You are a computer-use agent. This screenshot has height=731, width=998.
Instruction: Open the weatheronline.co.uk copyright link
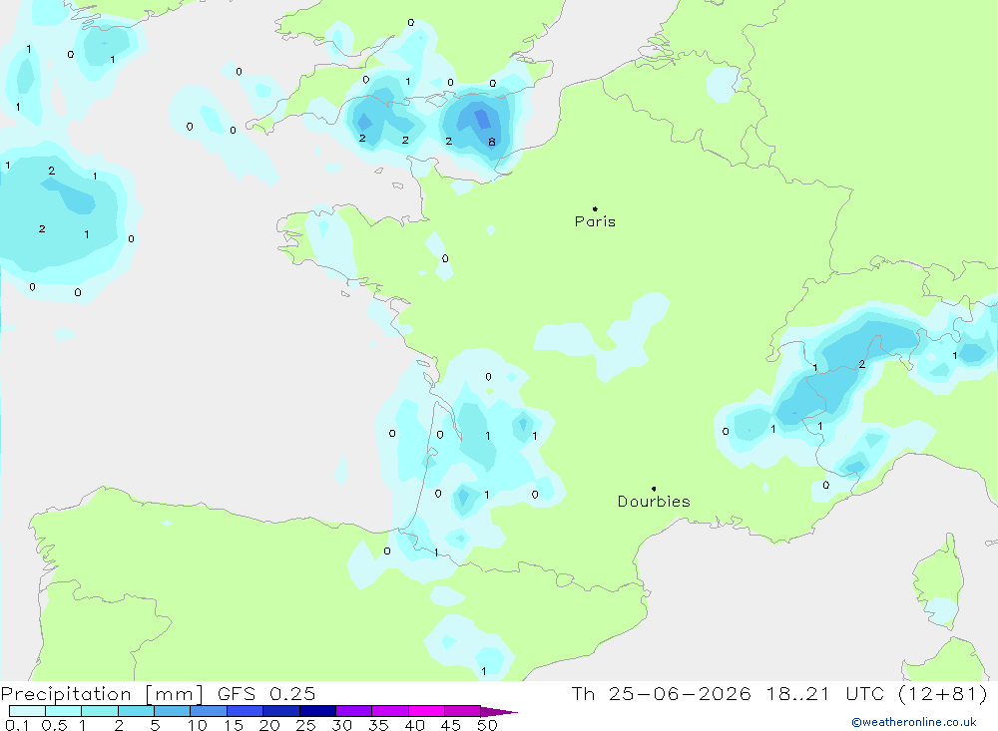[x=914, y=722]
